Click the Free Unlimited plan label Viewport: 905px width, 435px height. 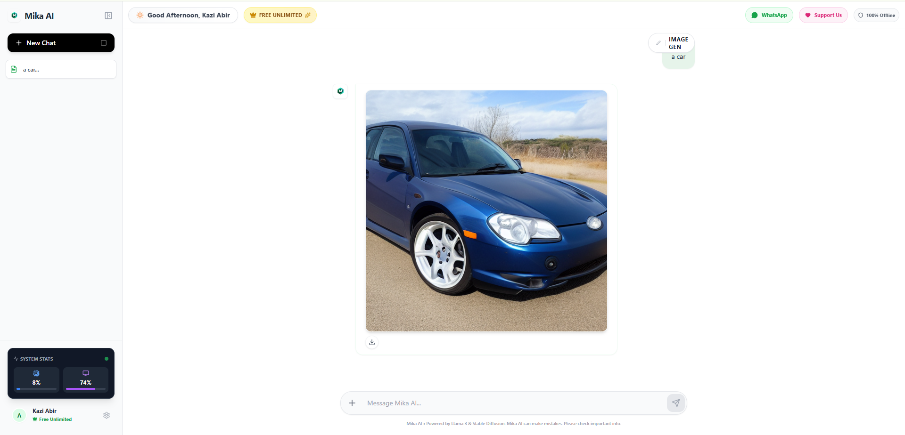(x=55, y=419)
